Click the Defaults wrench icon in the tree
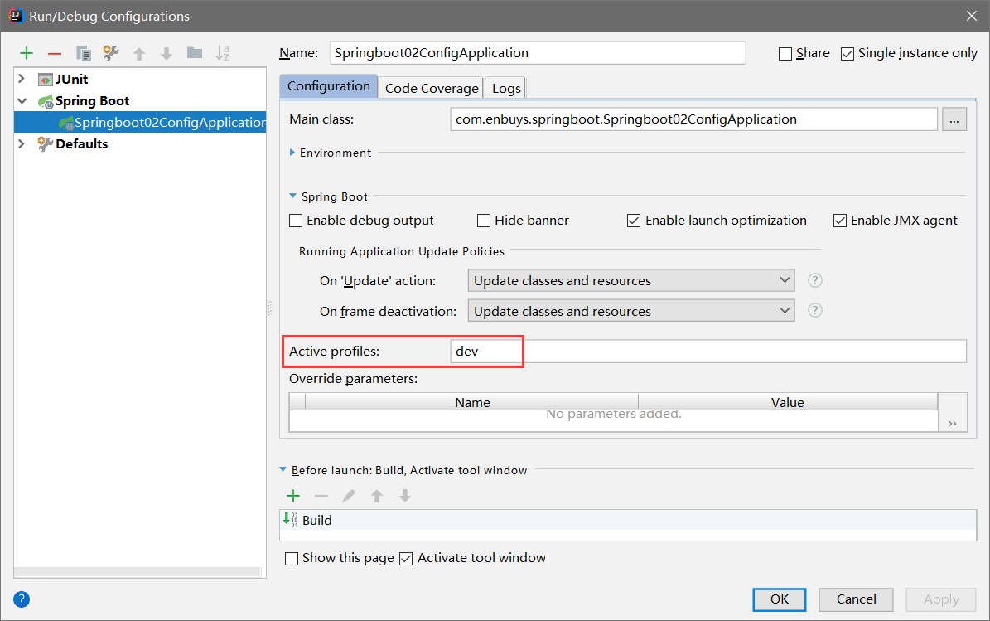990x621 pixels. [x=45, y=144]
